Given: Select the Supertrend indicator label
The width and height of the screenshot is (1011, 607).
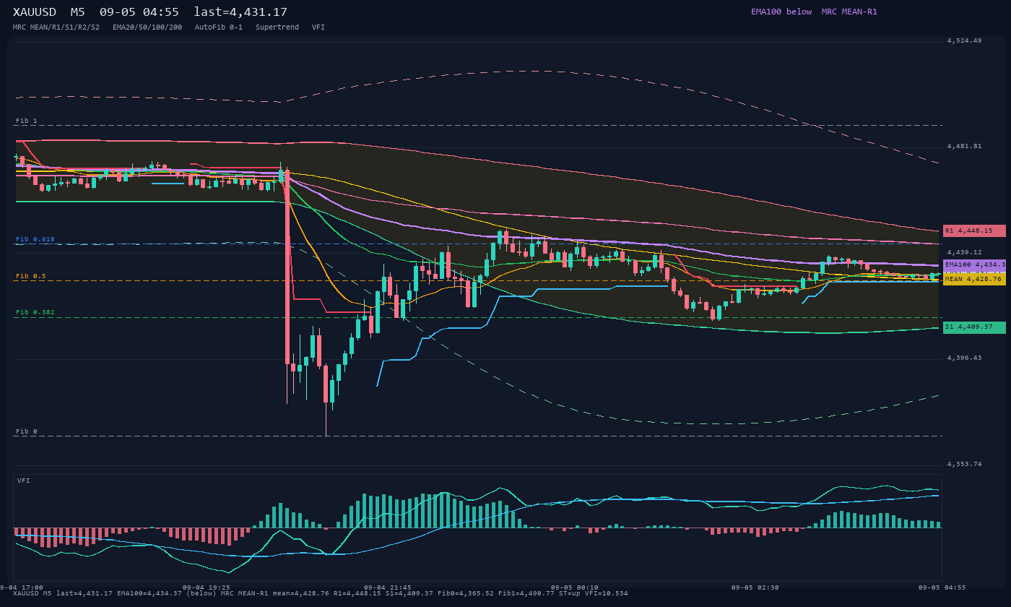Looking at the screenshot, I should click(277, 27).
